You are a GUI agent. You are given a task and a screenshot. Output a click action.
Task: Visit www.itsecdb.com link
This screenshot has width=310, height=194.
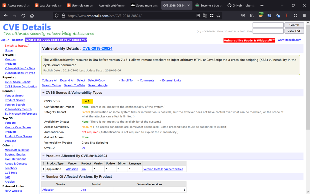point(290,40)
